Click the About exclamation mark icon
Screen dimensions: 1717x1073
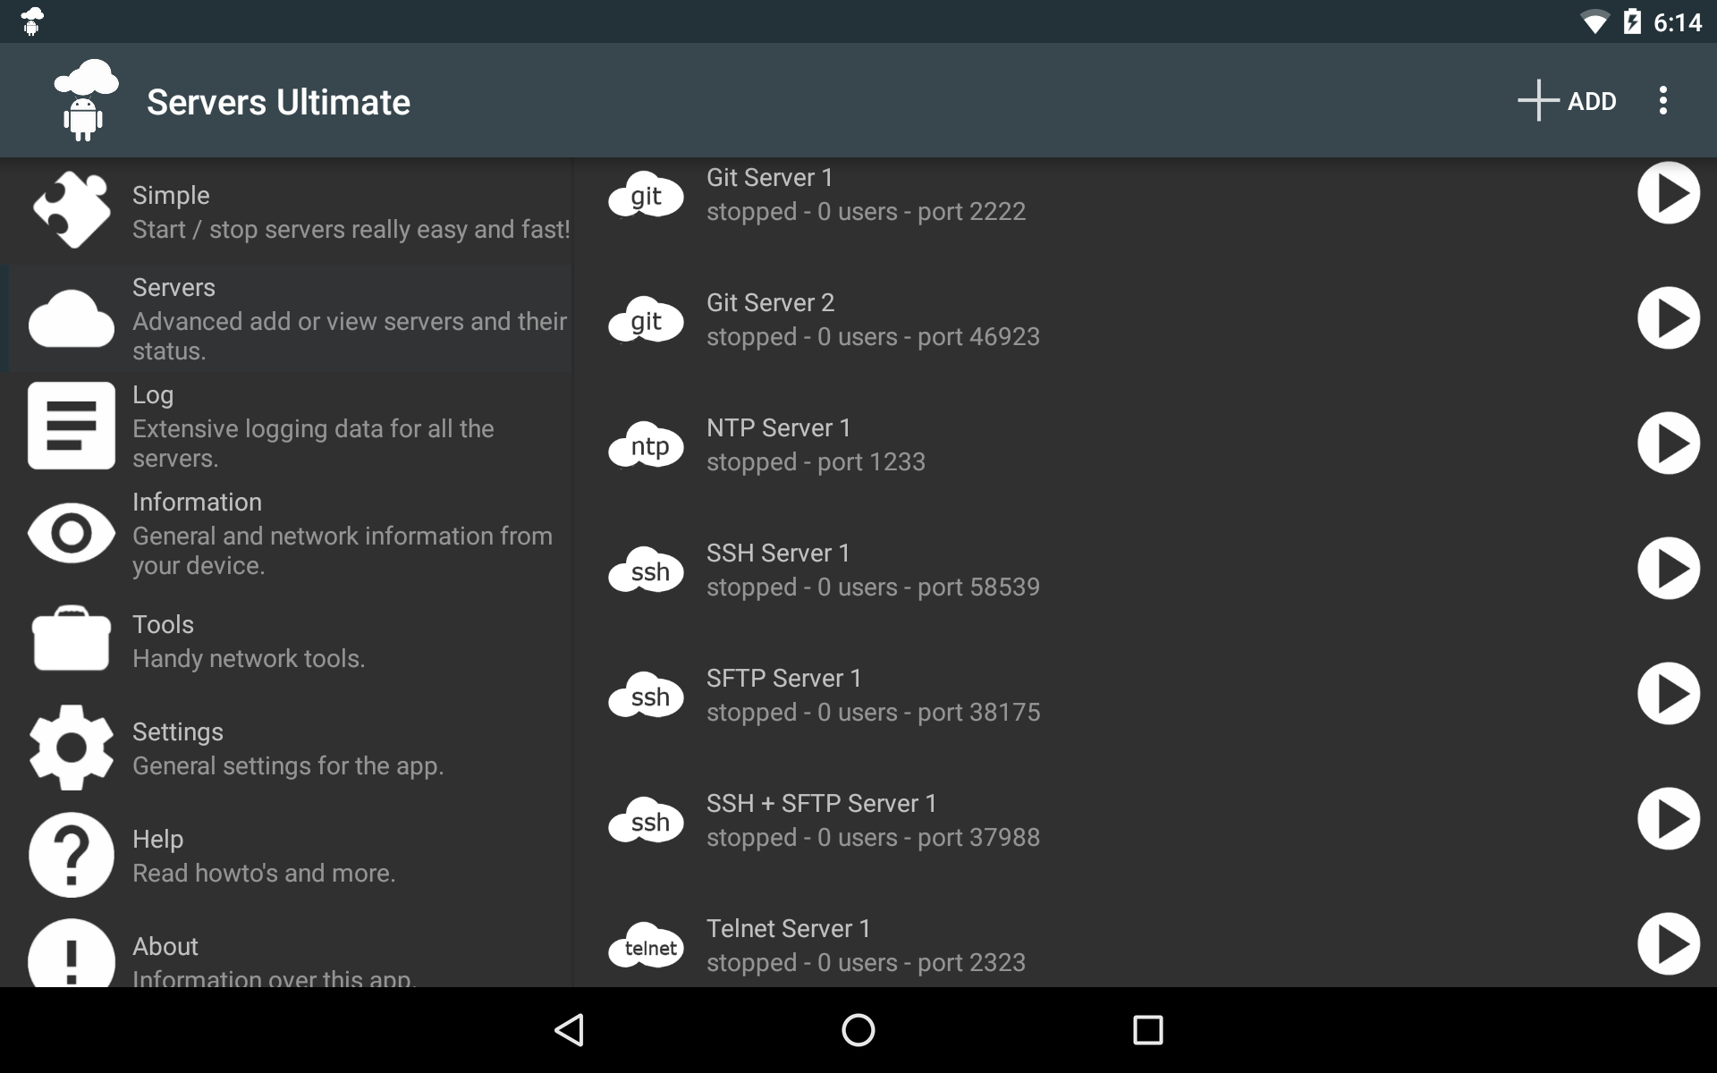pos(72,955)
